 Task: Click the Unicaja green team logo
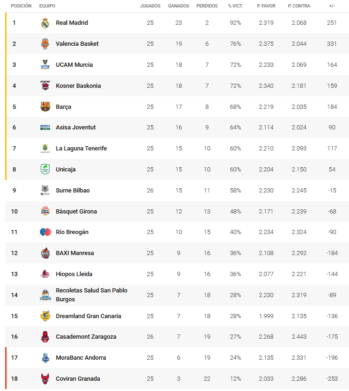point(45,170)
